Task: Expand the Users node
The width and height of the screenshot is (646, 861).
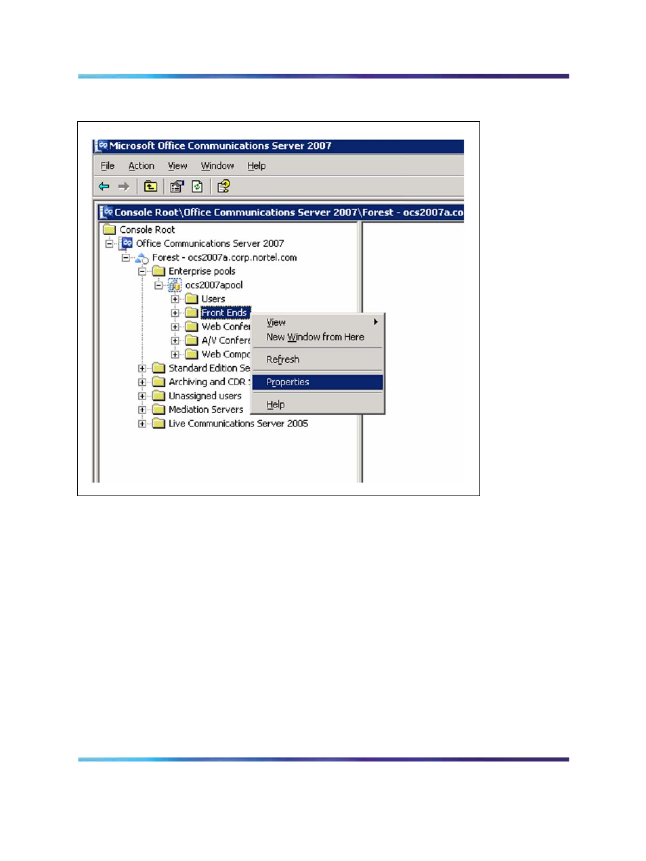Action: click(x=175, y=299)
